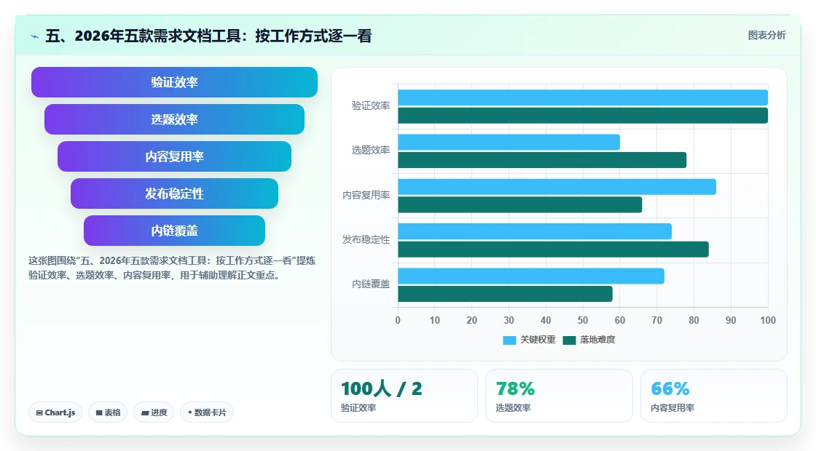Click the 表格 tag chip
Screen dimensions: 816x451
[x=108, y=412]
